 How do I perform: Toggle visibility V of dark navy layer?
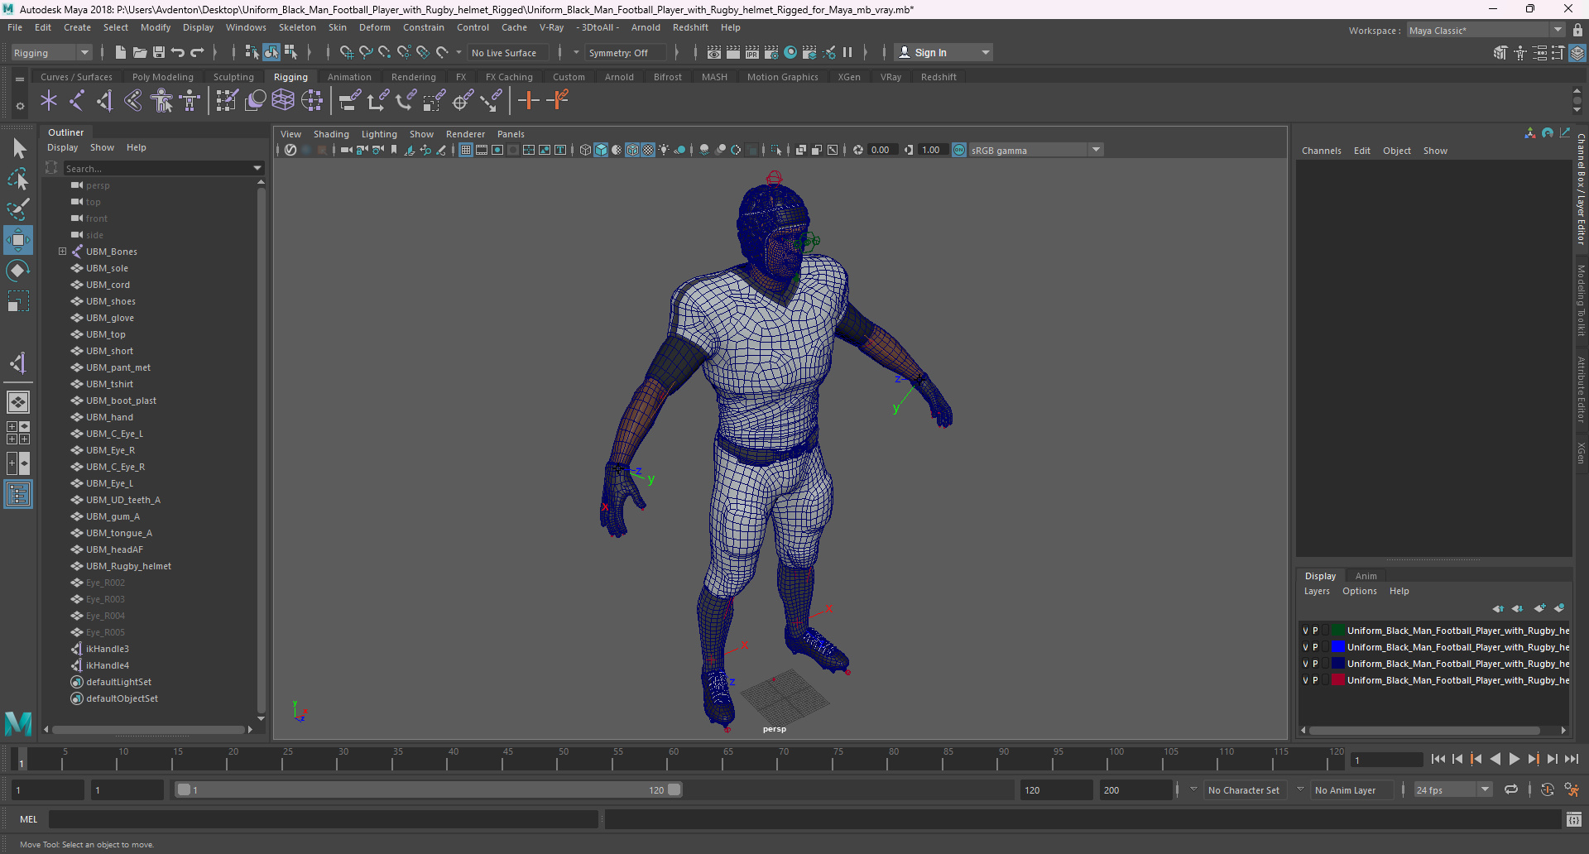(x=1306, y=664)
